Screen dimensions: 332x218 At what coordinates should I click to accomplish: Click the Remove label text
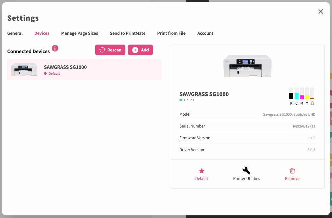point(292,178)
